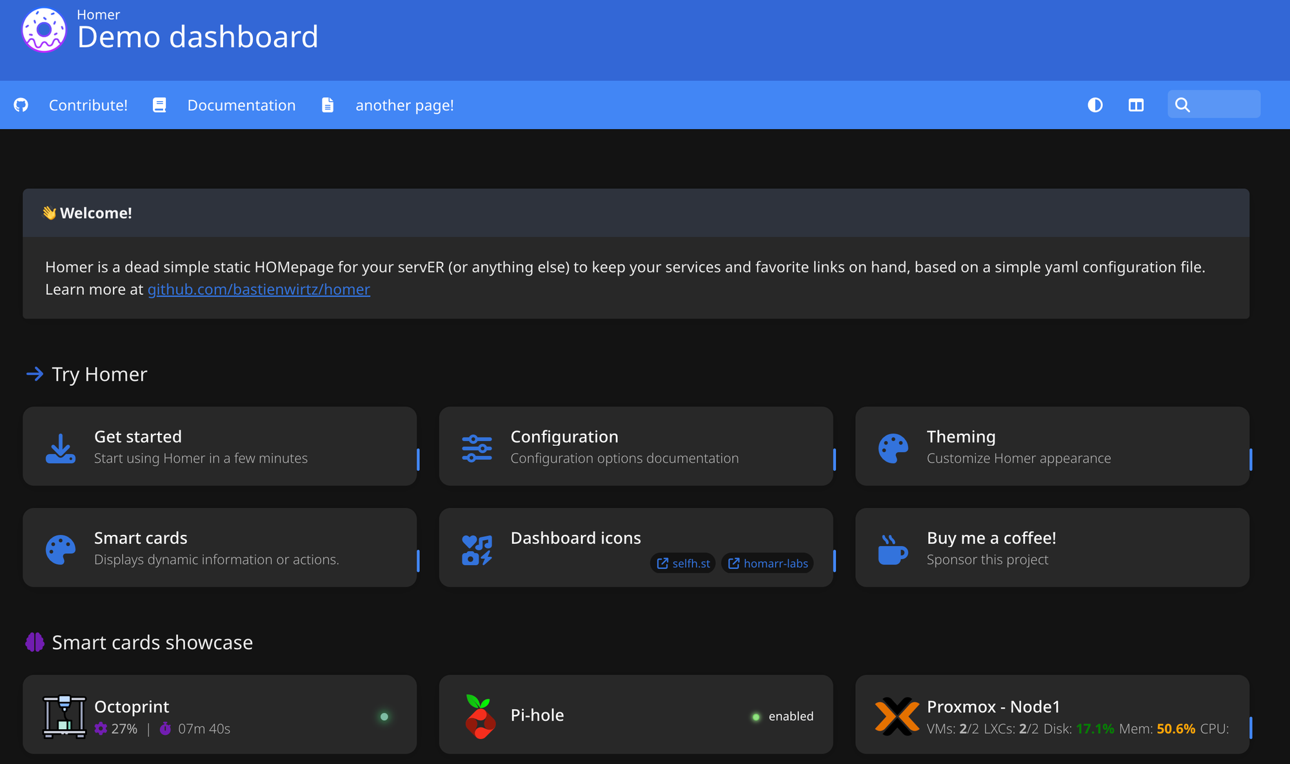Open the github.com/bastienwirtz/homer link
The width and height of the screenshot is (1290, 764).
point(259,290)
